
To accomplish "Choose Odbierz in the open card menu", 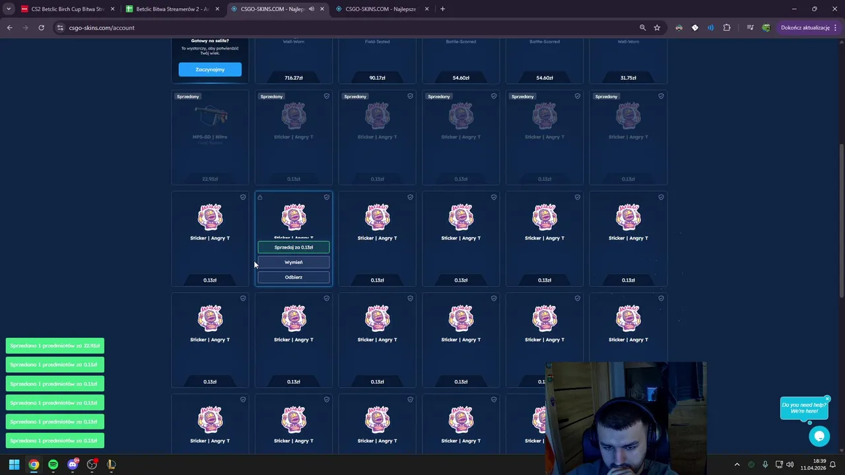I will pos(294,277).
